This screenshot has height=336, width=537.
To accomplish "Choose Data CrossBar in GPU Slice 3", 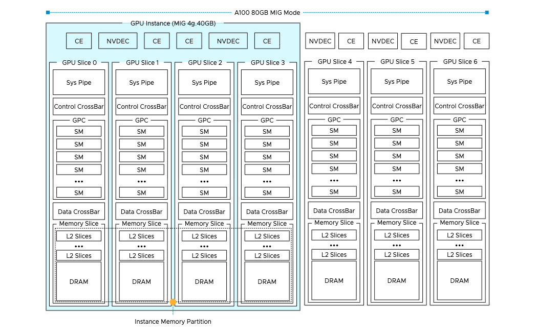I will click(267, 211).
